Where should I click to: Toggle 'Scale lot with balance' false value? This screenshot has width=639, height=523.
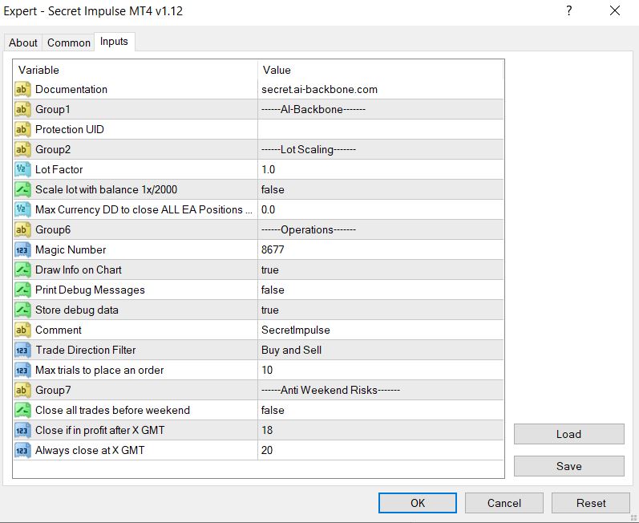pyautogui.click(x=381, y=189)
